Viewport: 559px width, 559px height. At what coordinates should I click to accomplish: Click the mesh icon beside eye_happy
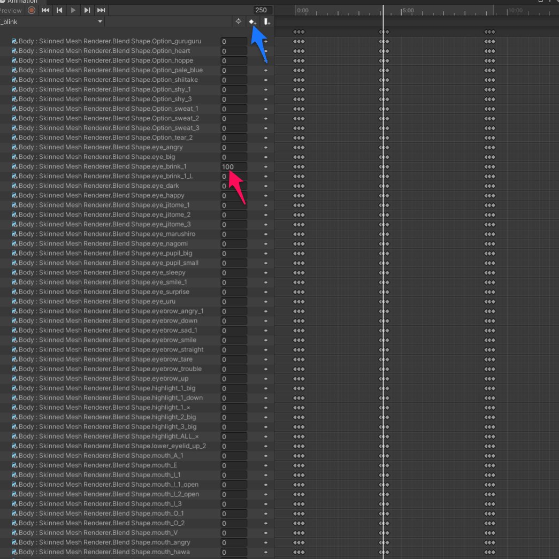[x=14, y=195]
